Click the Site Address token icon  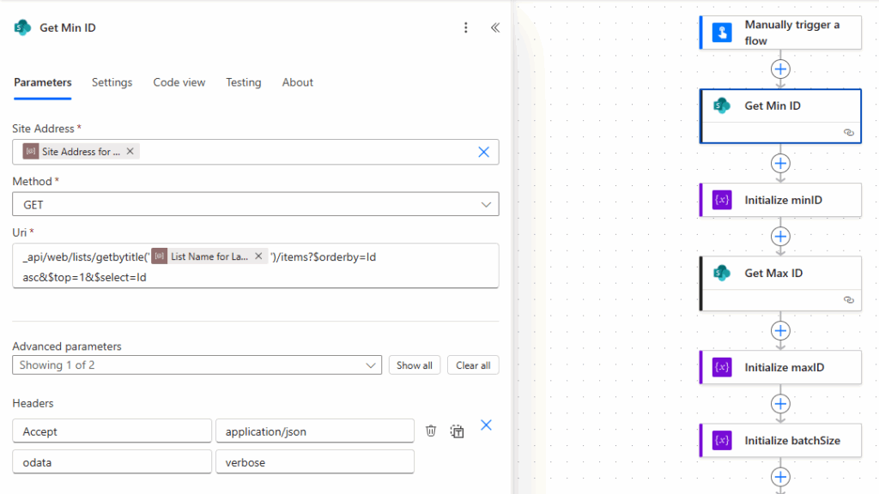click(31, 151)
